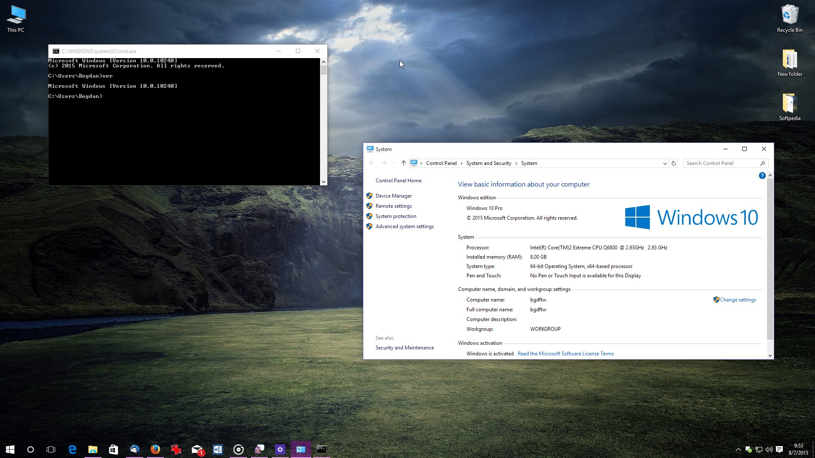Click the Help question mark icon
This screenshot has width=815, height=458.
pos(762,175)
